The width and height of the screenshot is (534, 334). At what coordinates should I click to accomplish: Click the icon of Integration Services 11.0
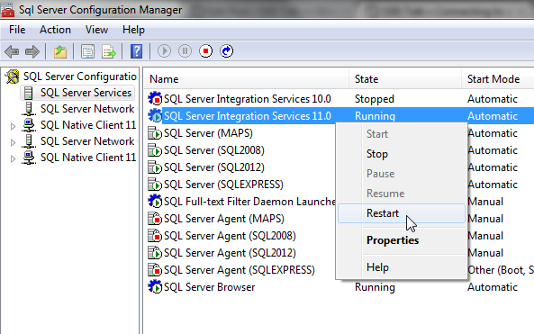(x=155, y=115)
